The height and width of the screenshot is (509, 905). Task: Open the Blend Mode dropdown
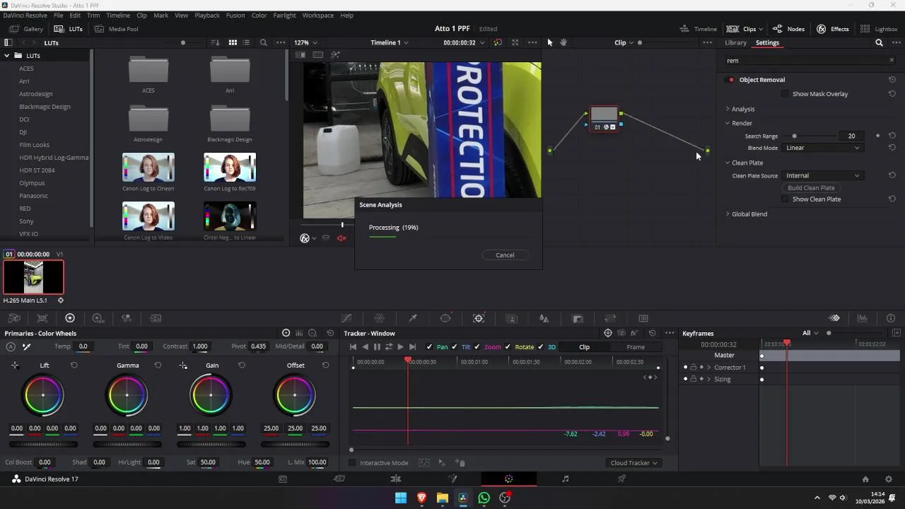[x=823, y=148]
